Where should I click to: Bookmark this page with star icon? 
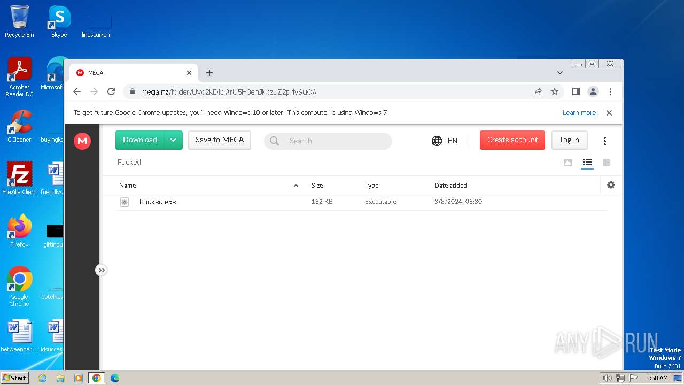pos(555,91)
